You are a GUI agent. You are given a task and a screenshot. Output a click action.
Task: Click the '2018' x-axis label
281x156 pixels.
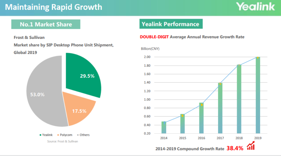pyautogui.click(x=239, y=138)
